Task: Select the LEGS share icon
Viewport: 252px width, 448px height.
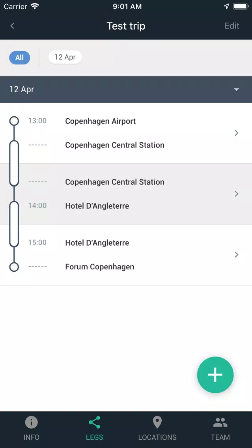Action: click(x=94, y=422)
